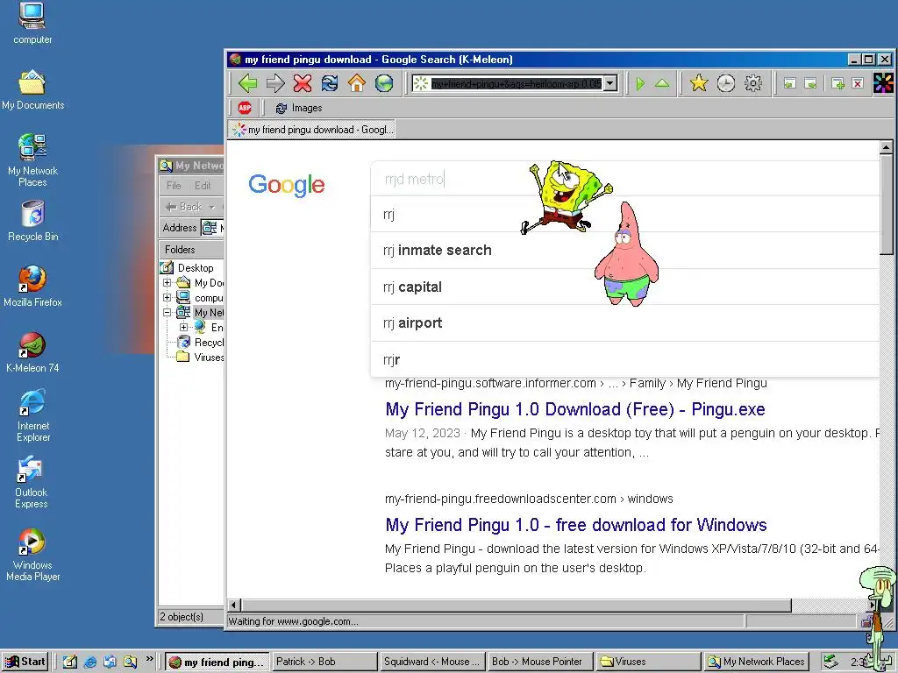The height and width of the screenshot is (673, 898).
Task: Click the globe search icon in toolbar
Action: (x=384, y=83)
